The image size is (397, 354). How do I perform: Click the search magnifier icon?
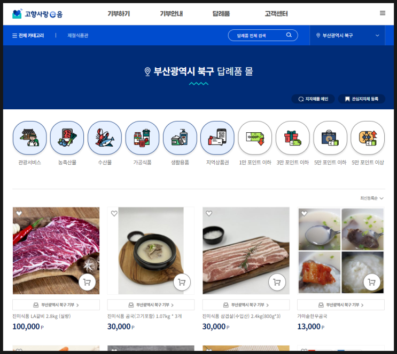289,35
